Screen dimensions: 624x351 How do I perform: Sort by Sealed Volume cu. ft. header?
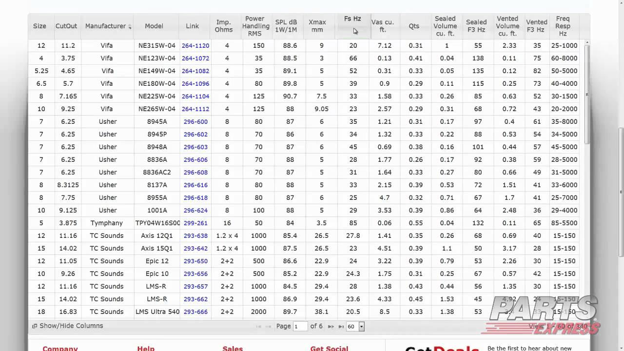[445, 26]
